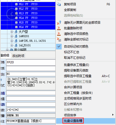Expand the 大户型 tree node
This screenshot has width=116, height=125.
point(12,32)
